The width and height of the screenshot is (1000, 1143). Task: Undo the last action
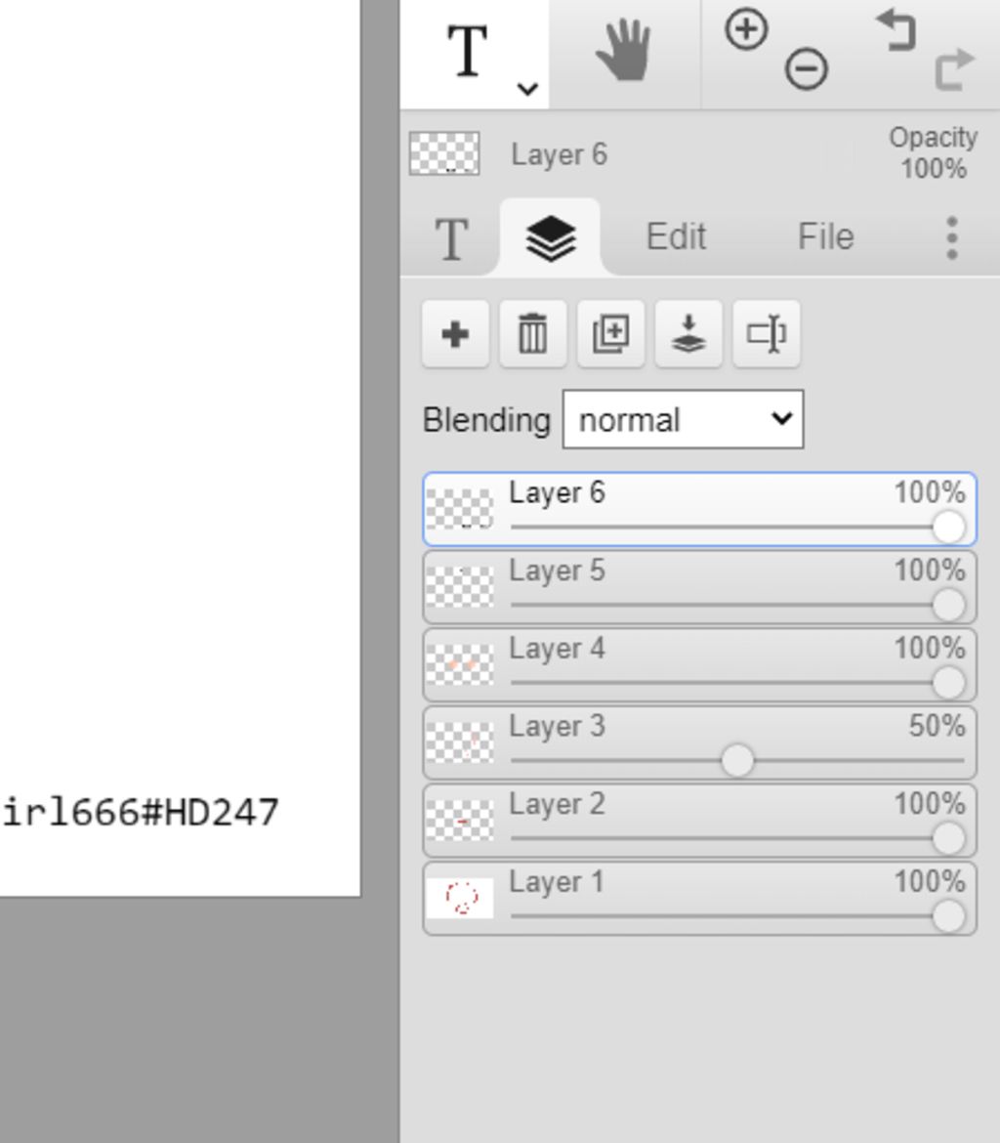point(896,31)
